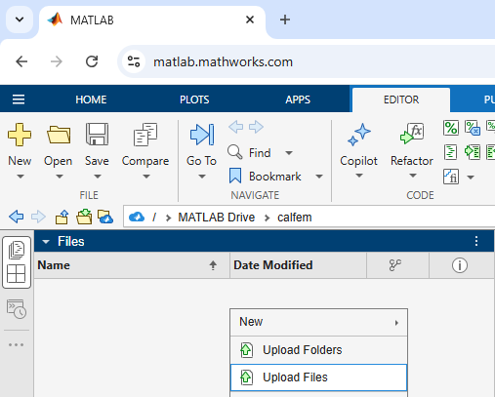Click the cloud icon in address bar
The height and width of the screenshot is (397, 495).
137,217
